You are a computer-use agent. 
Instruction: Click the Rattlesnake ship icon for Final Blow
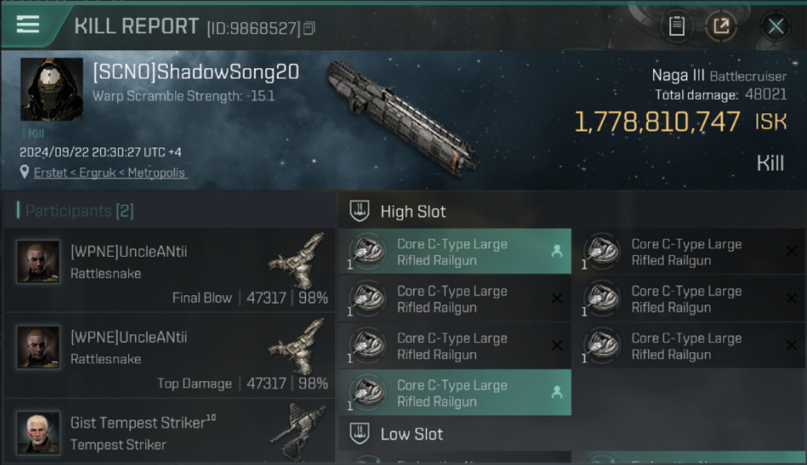(297, 262)
